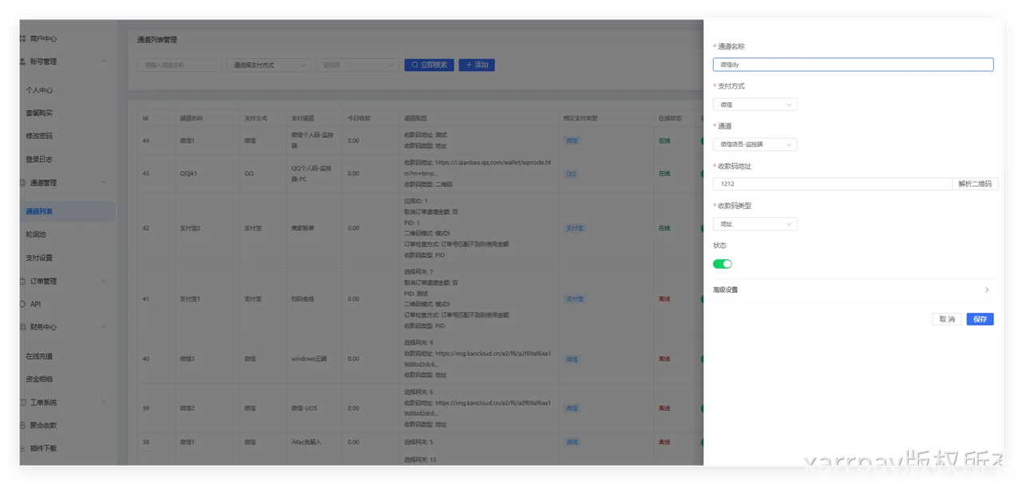Viewport: 1022px width, 485px height.
Task: Click the API sidebar icon
Action: [22, 304]
